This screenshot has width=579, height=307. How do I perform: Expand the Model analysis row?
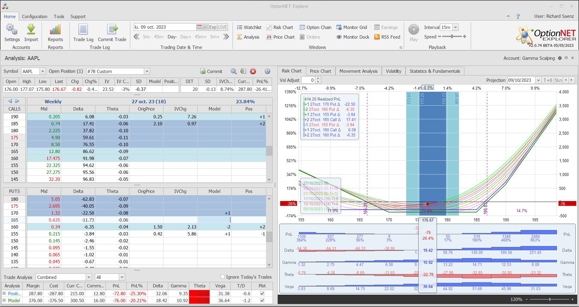click(4, 300)
